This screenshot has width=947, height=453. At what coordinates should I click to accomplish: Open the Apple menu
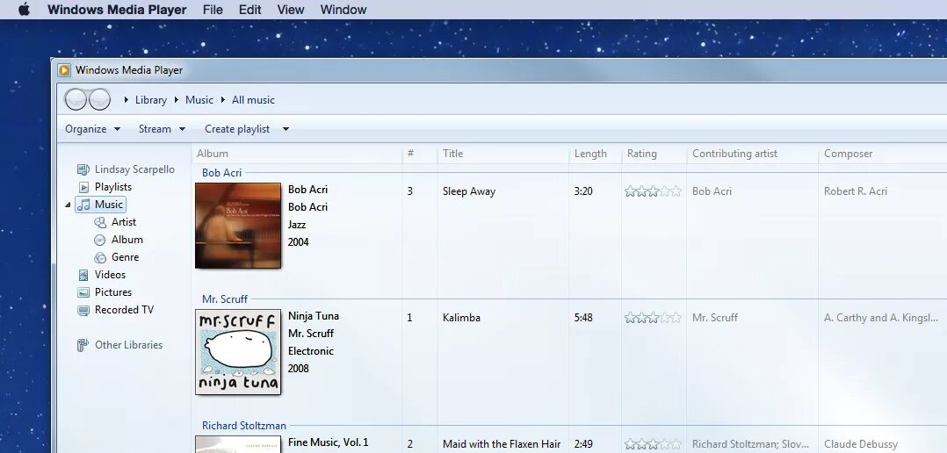click(24, 10)
